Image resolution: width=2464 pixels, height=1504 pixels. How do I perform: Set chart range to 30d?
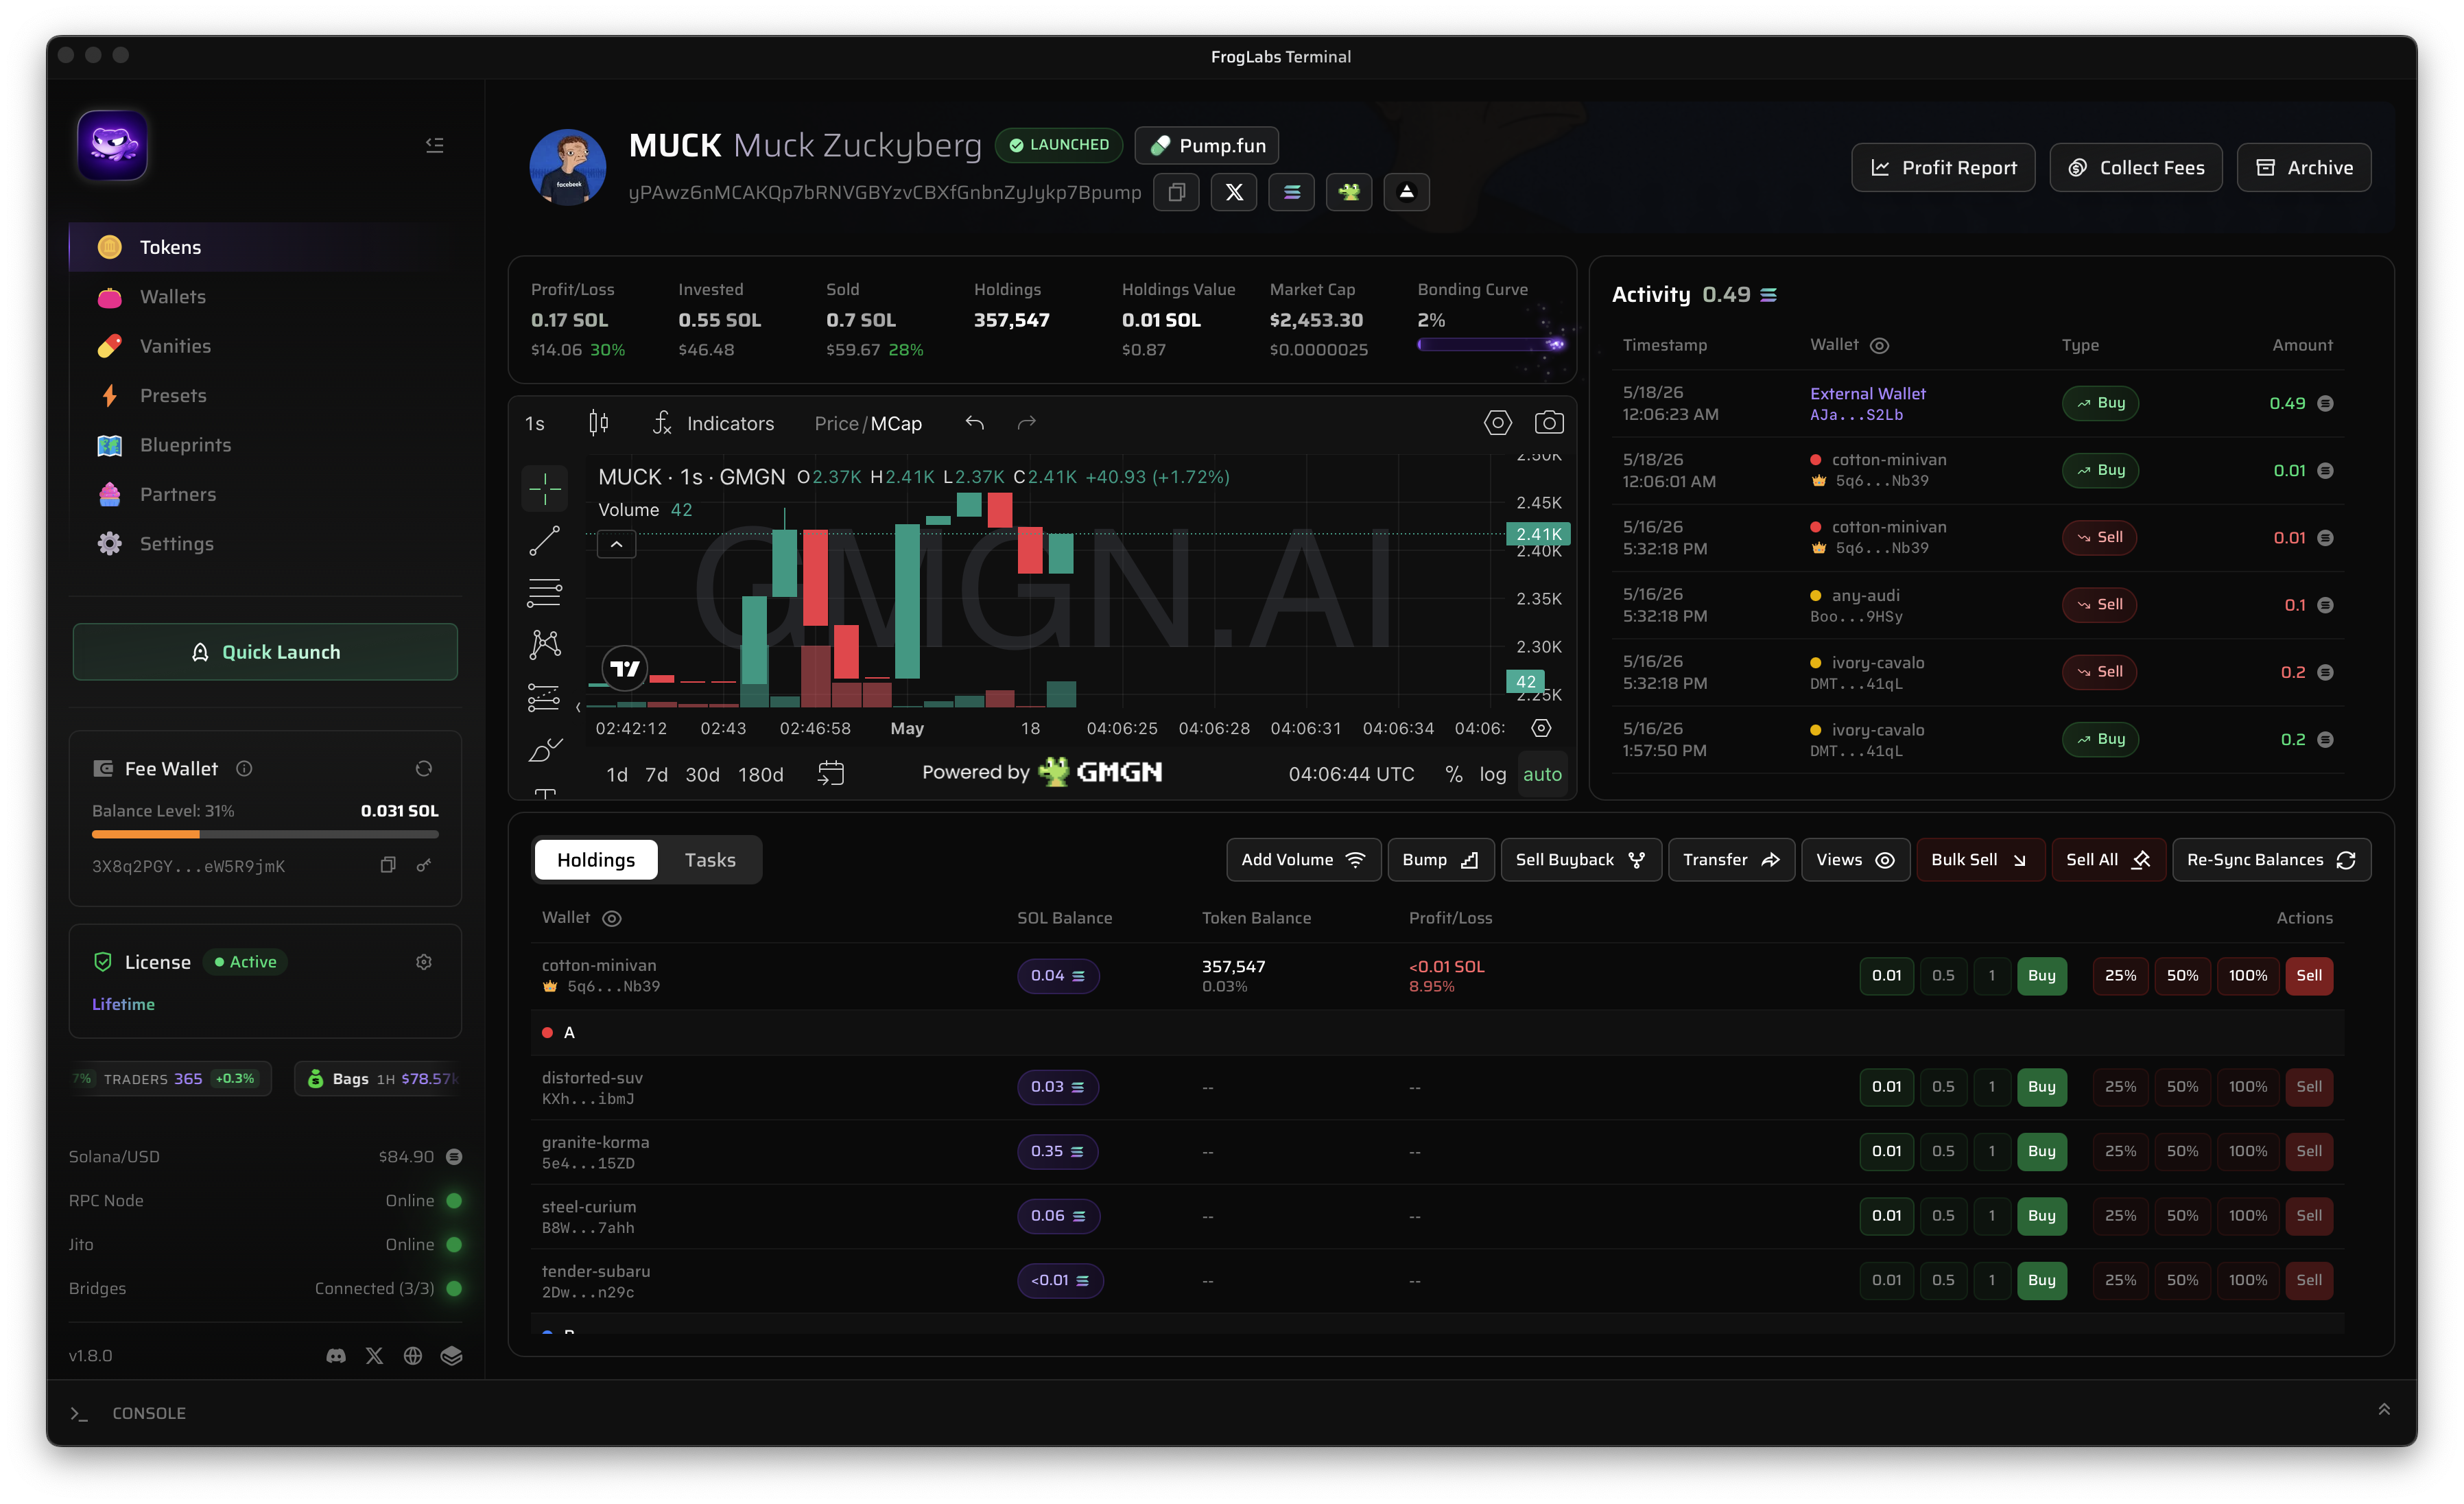[702, 774]
